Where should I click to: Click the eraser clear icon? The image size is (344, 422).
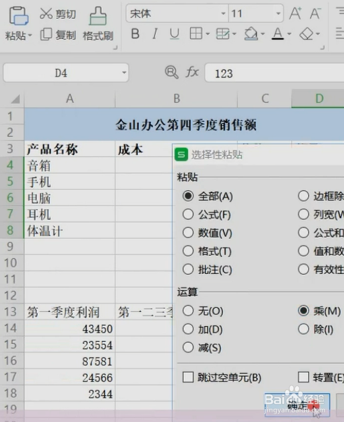coord(306,34)
